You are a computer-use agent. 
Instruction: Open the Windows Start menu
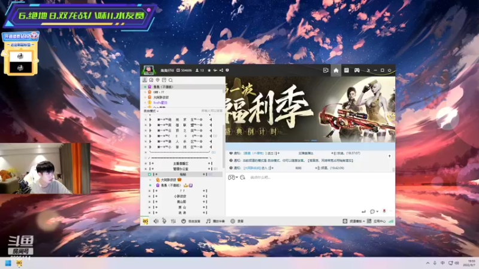8,263
